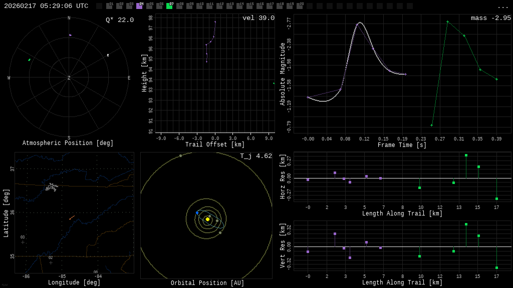The width and height of the screenshot is (513, 288).
Task: Click the orange meteor track on the map
Action: (72, 217)
